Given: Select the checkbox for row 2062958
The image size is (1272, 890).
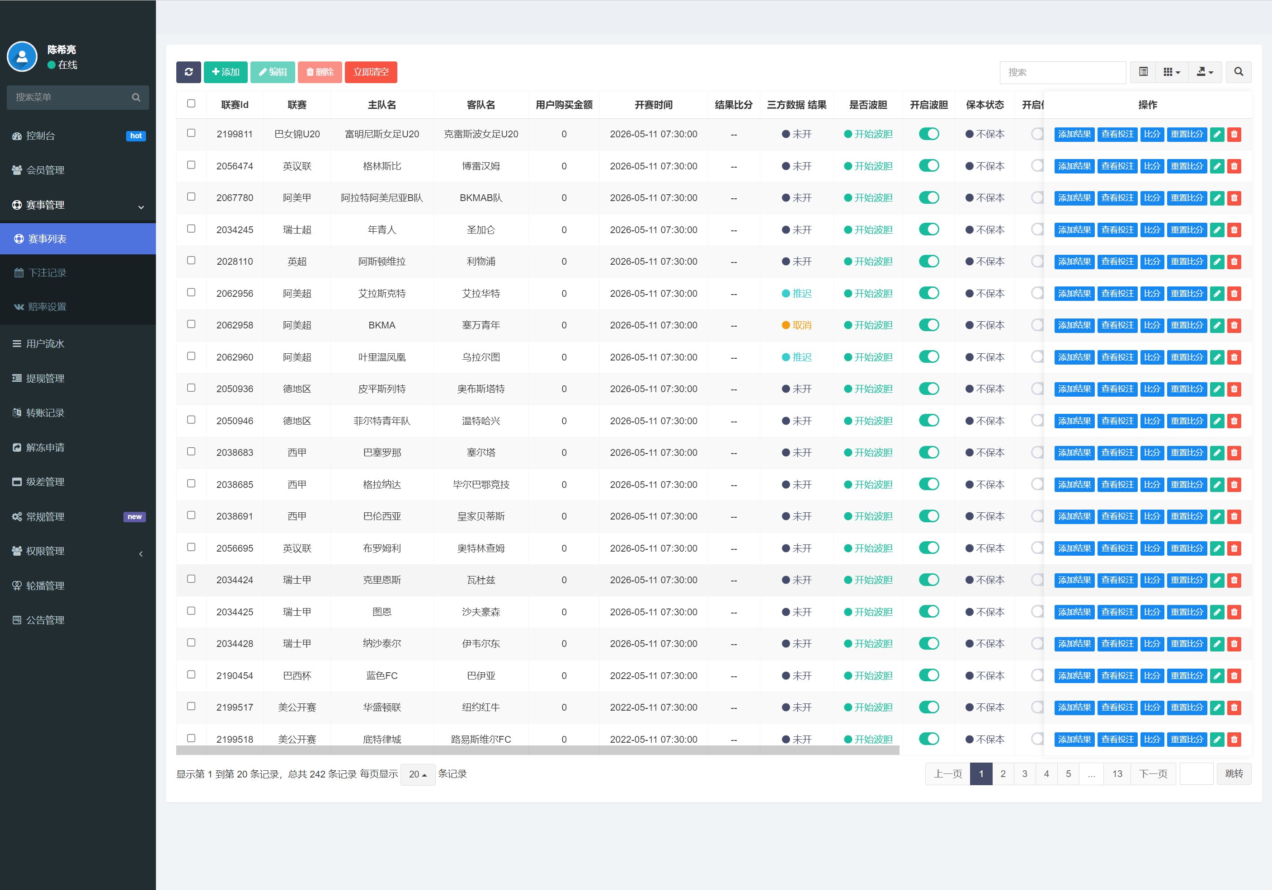Looking at the screenshot, I should coord(191,324).
